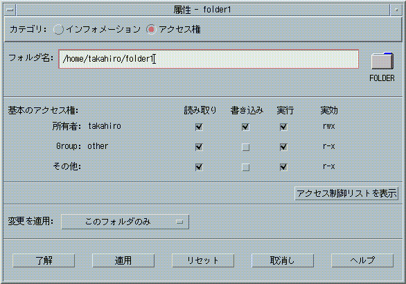This screenshot has width=406, height=284.
Task: Click the FOLDER icon beside the path field
Action: (x=382, y=61)
